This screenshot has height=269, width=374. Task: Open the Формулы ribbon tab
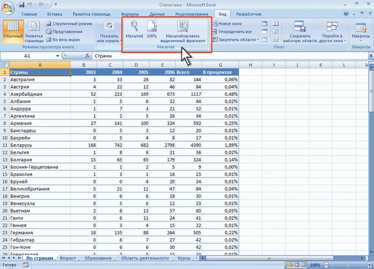tap(130, 14)
